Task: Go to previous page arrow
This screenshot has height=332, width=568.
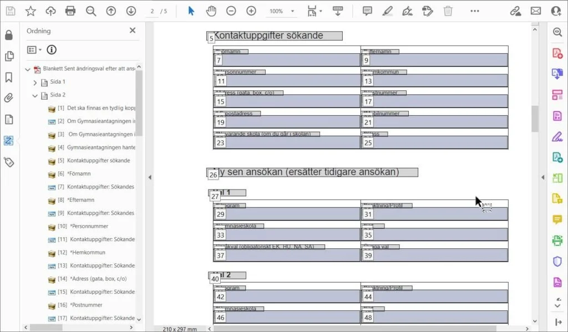Action: point(111,11)
